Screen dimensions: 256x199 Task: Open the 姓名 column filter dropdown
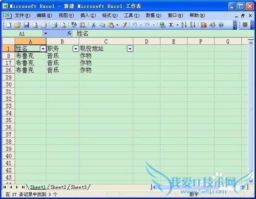click(x=43, y=49)
